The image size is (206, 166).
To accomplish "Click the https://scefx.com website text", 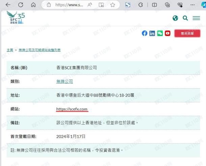I will pos(72,109).
